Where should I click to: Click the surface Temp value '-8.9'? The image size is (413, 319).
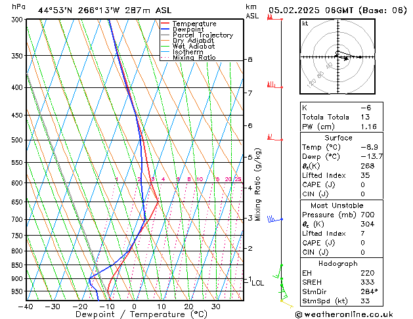pyautogui.click(x=369, y=147)
